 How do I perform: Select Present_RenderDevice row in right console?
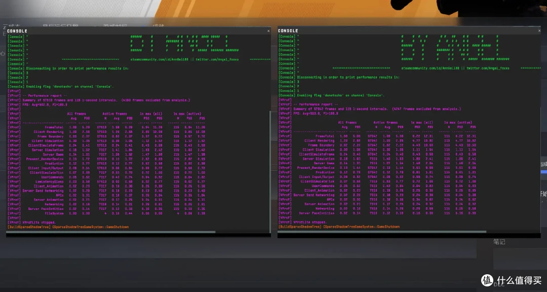[x=377, y=168]
